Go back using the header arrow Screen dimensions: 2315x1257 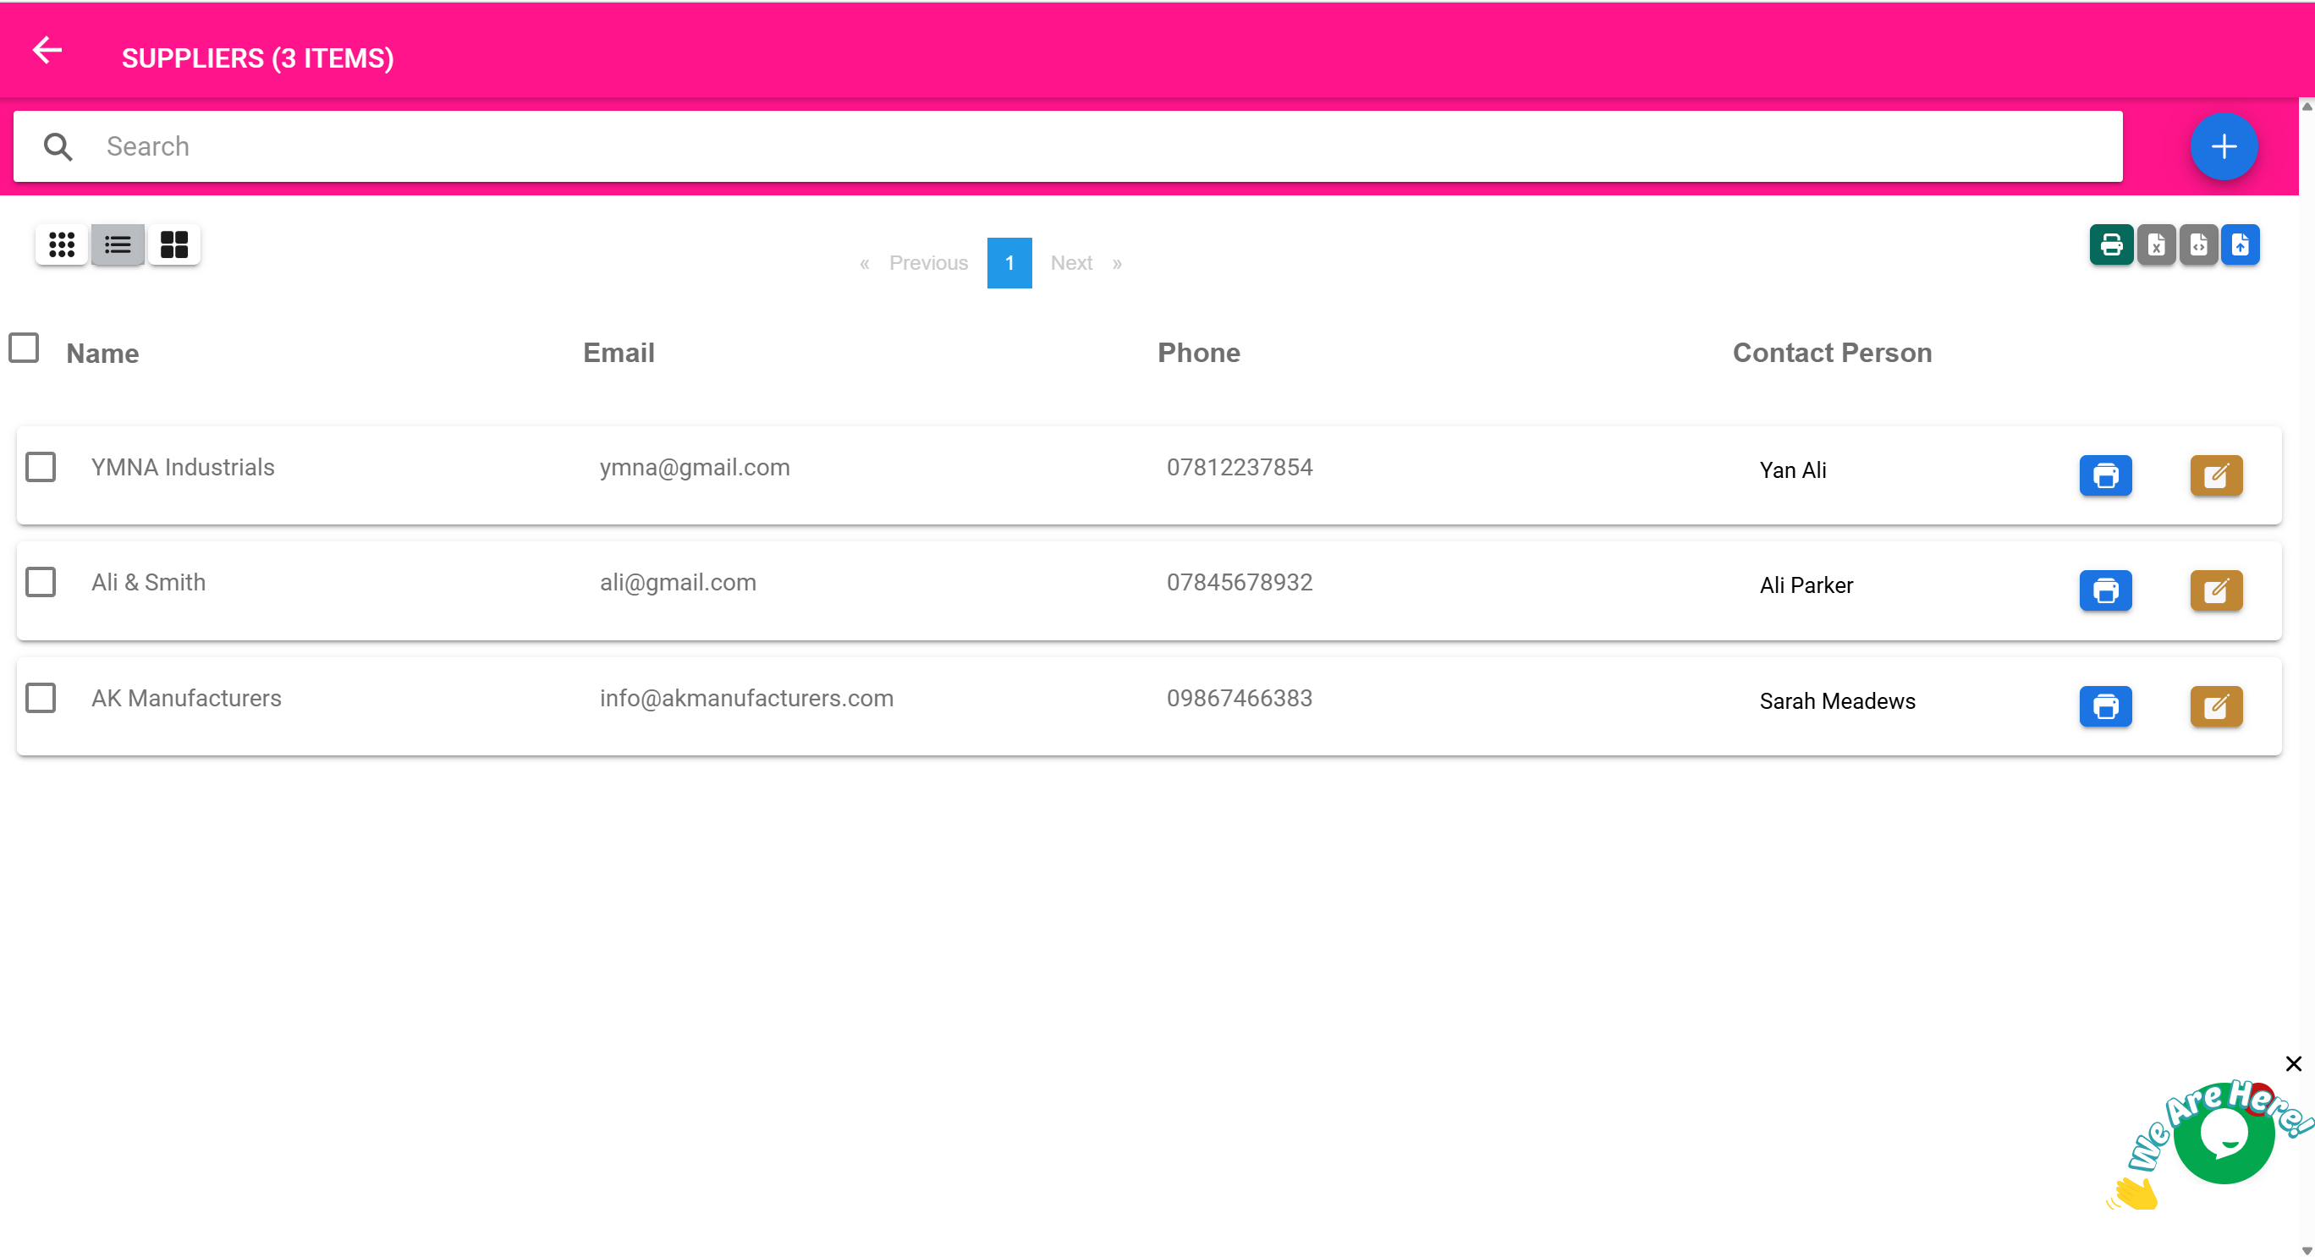(47, 50)
